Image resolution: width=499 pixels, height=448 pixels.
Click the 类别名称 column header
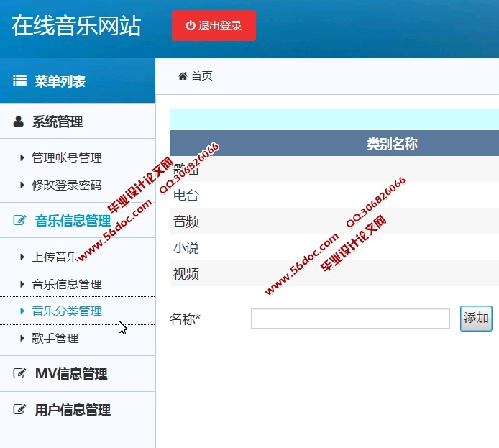(392, 144)
